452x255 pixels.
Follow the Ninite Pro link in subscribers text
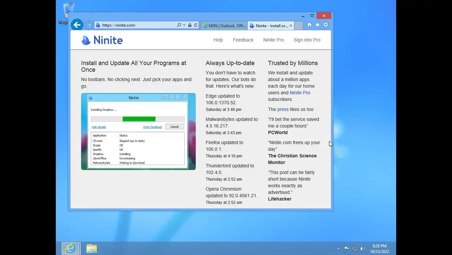(x=300, y=93)
